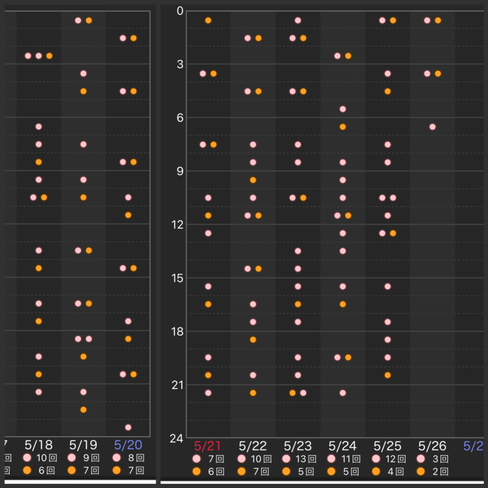The height and width of the screenshot is (488, 488).
Task: Tap the 5/24 date label
Action: pyautogui.click(x=342, y=445)
